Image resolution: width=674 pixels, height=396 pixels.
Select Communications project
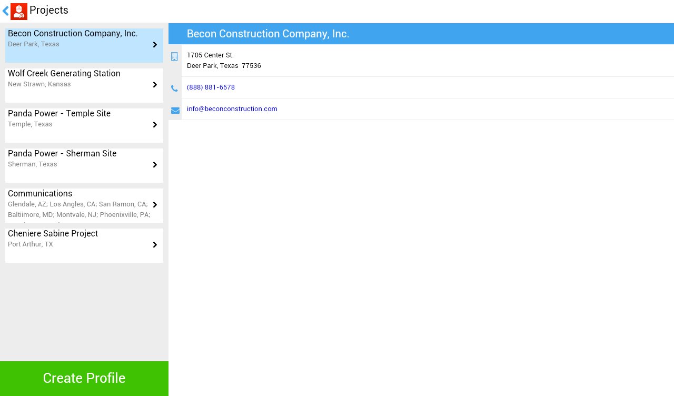click(84, 205)
